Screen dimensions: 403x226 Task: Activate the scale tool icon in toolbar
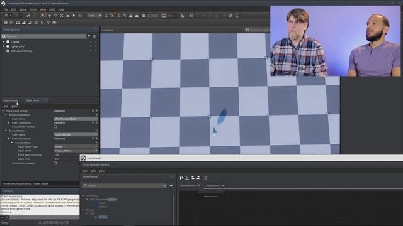pos(62,16)
